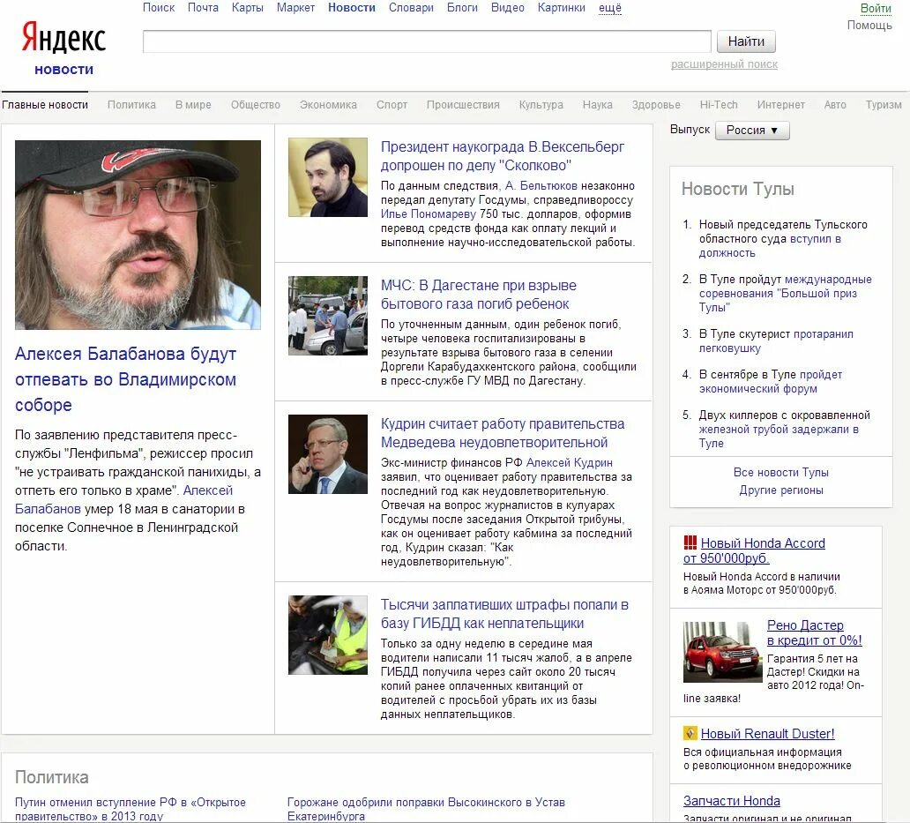Screen dimensions: 910x823
Task: Click the Kudrin on phone thumbnail
Action: pos(328,454)
